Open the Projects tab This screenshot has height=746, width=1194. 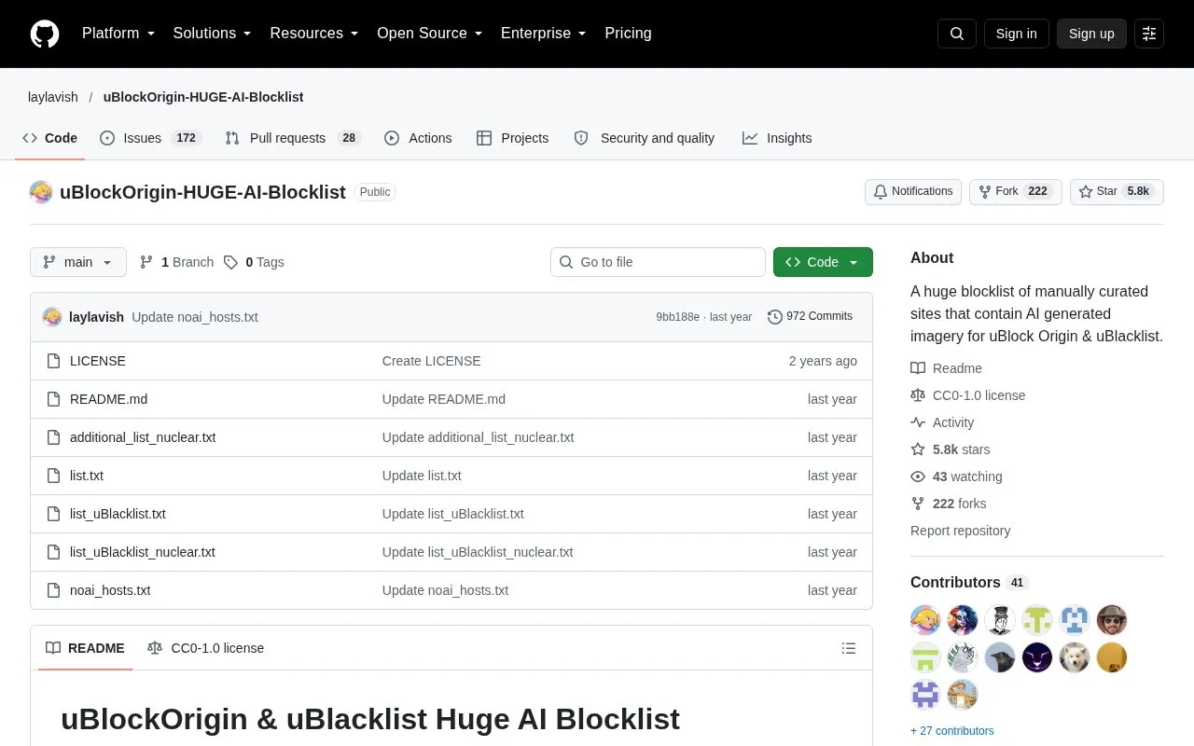(513, 138)
